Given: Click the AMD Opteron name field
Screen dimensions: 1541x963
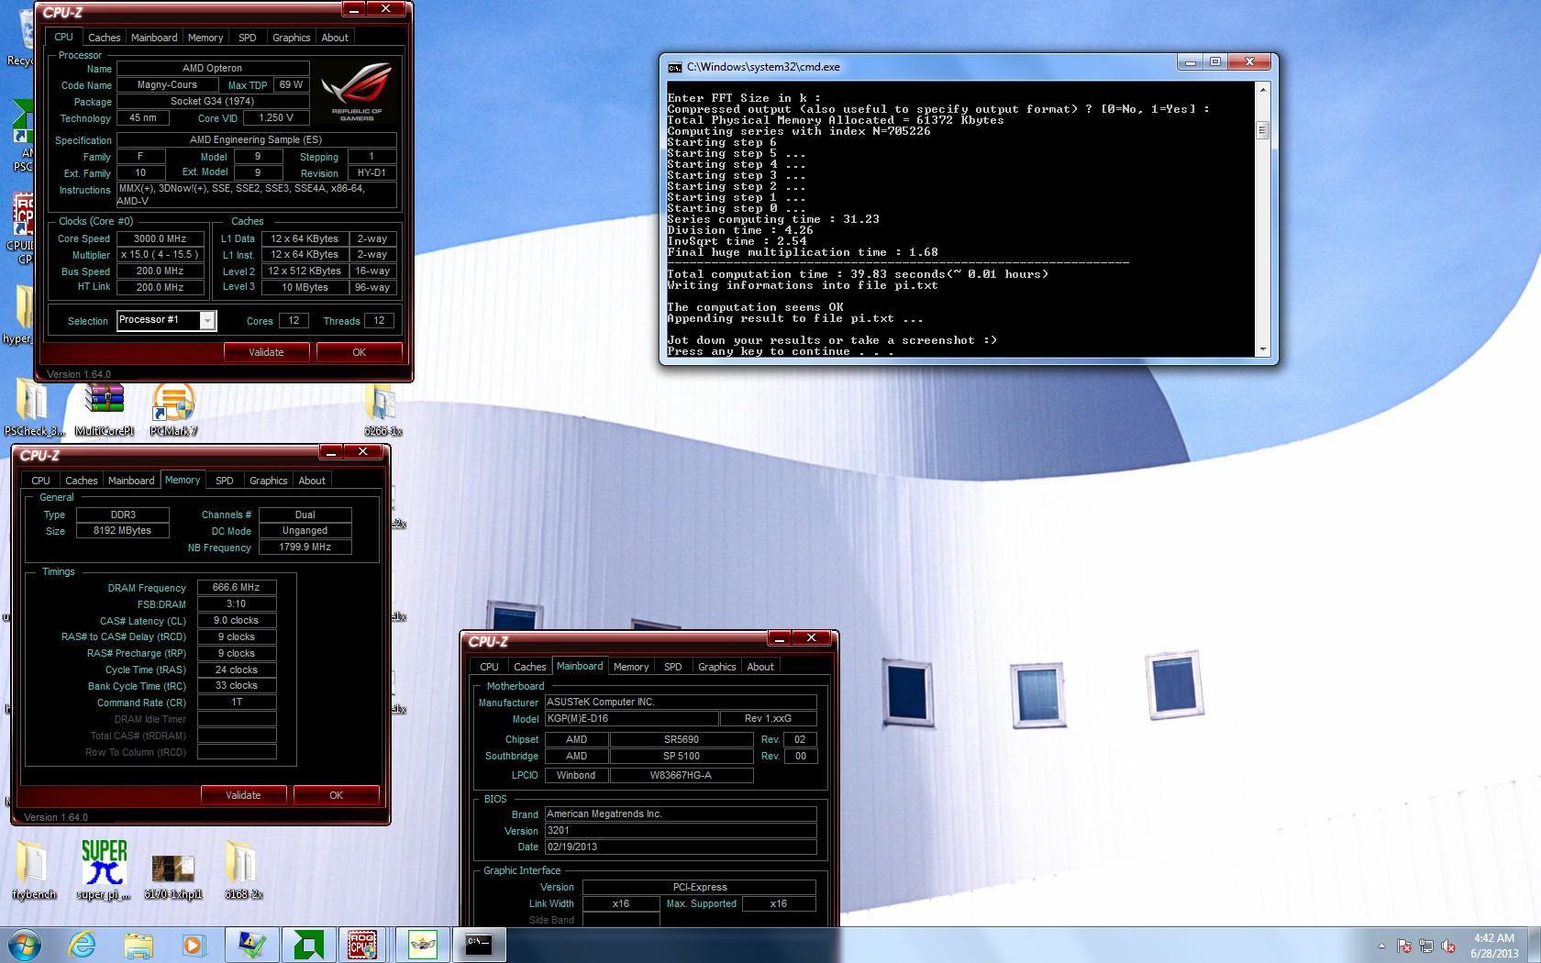Looking at the screenshot, I should [212, 68].
